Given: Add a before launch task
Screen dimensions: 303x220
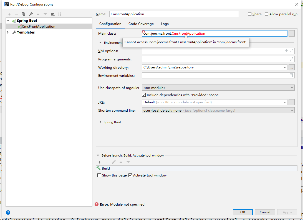Looking at the screenshot, I should [99, 162].
